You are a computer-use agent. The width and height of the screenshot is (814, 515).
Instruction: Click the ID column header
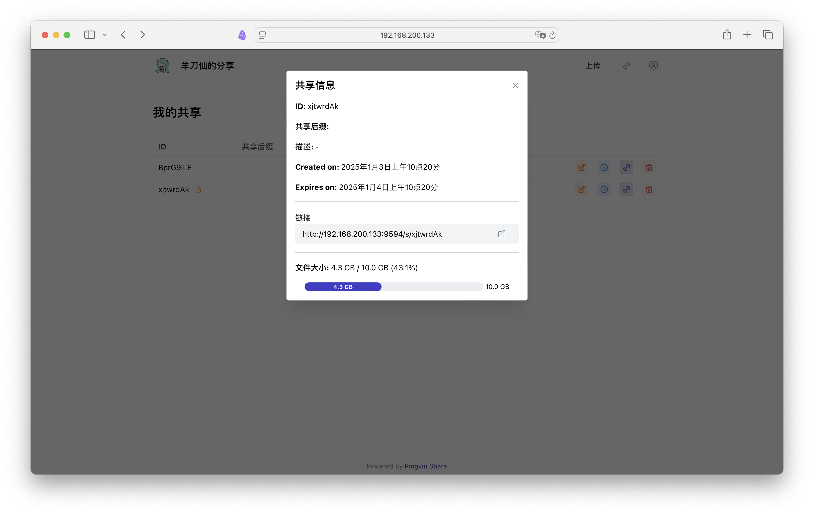tap(162, 147)
